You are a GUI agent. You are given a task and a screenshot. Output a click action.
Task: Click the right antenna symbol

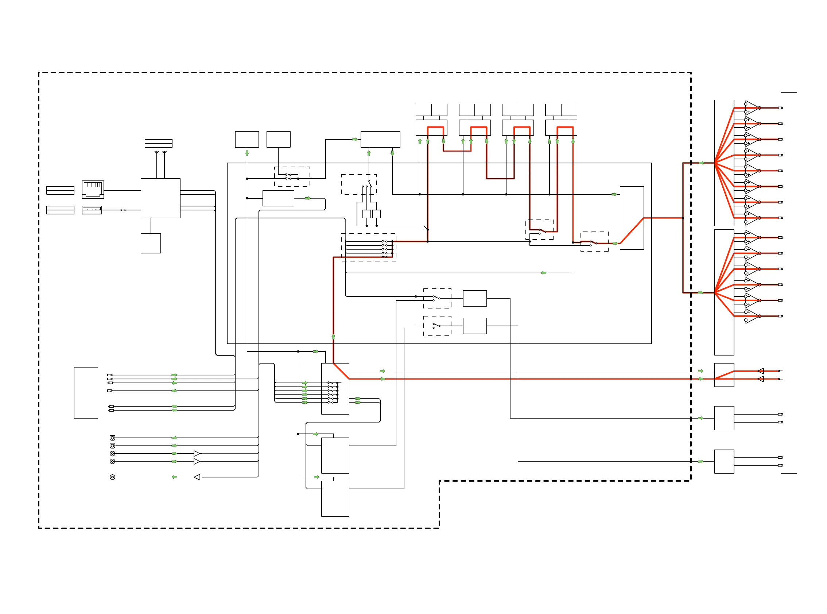pos(164,152)
